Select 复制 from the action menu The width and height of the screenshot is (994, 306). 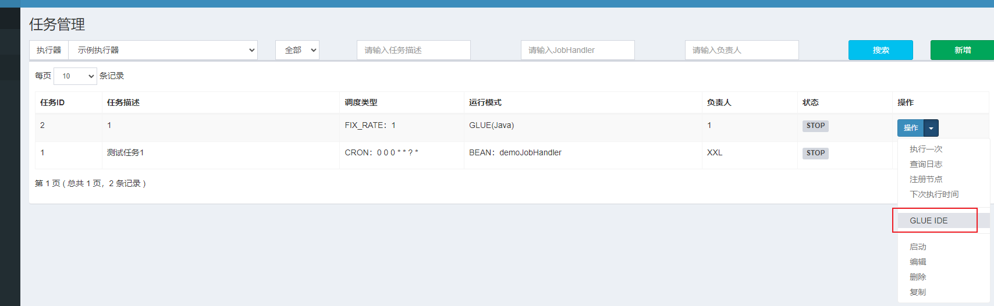click(x=918, y=292)
